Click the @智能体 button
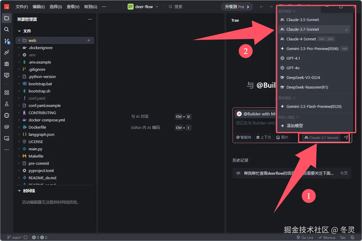Image resolution: width=362 pixels, height=241 pixels. tap(244, 137)
